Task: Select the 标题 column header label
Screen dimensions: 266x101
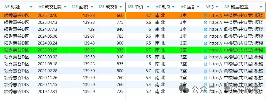Action: (15, 7)
